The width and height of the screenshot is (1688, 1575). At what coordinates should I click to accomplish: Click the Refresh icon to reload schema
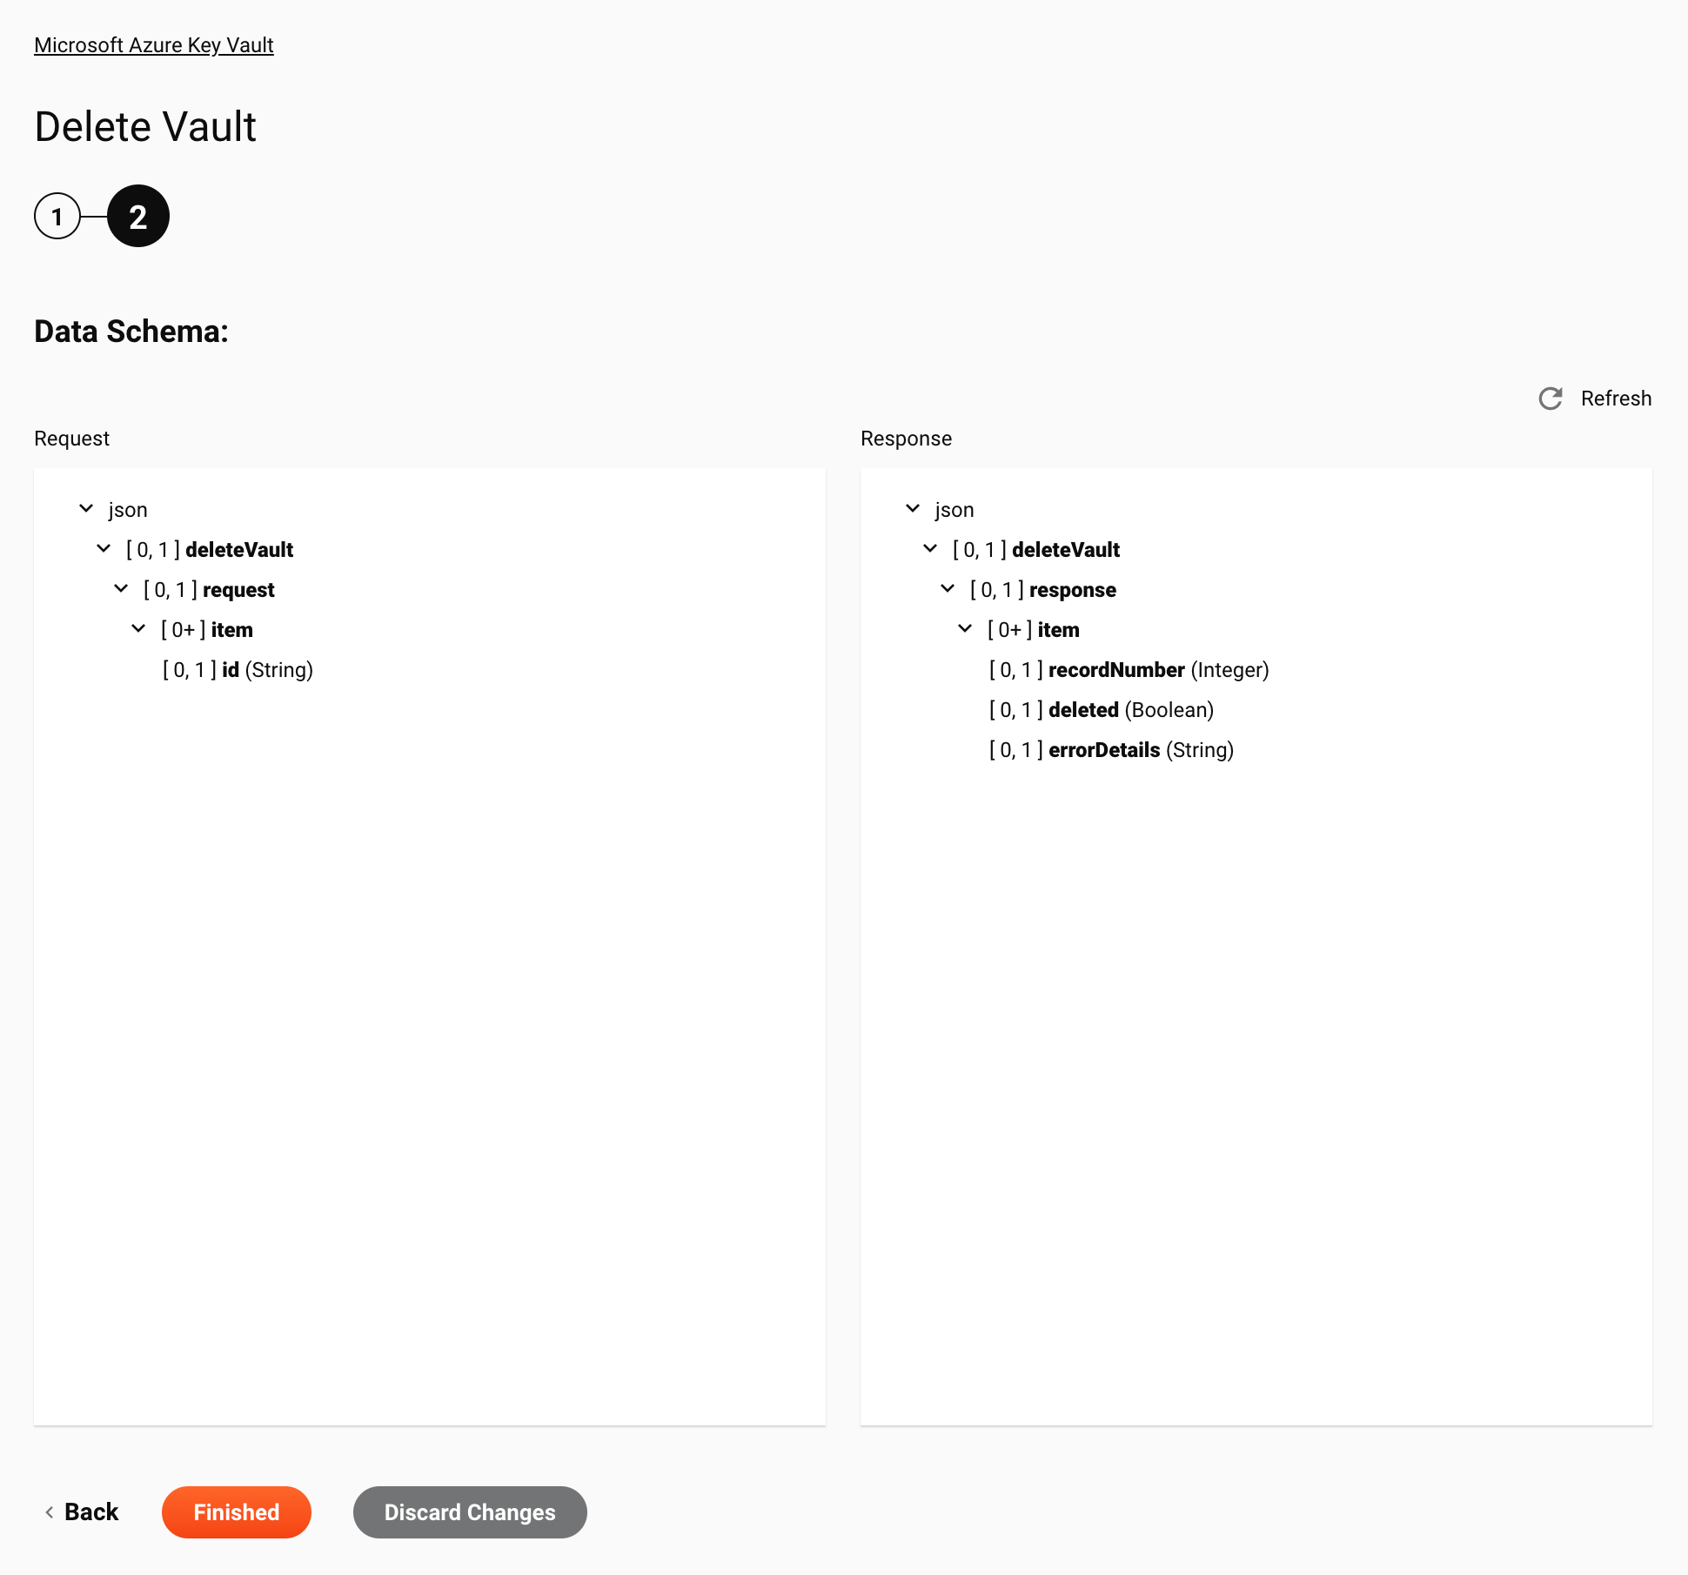tap(1551, 397)
